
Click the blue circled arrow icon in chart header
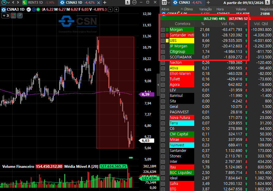34,9
